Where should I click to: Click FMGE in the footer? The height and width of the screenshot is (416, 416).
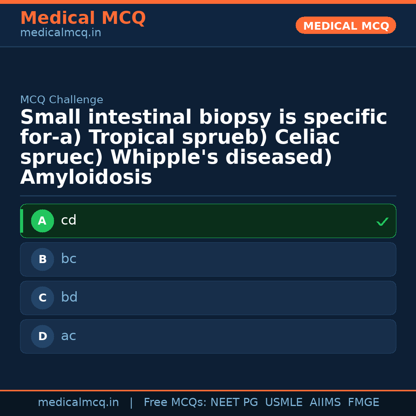pos(363,403)
